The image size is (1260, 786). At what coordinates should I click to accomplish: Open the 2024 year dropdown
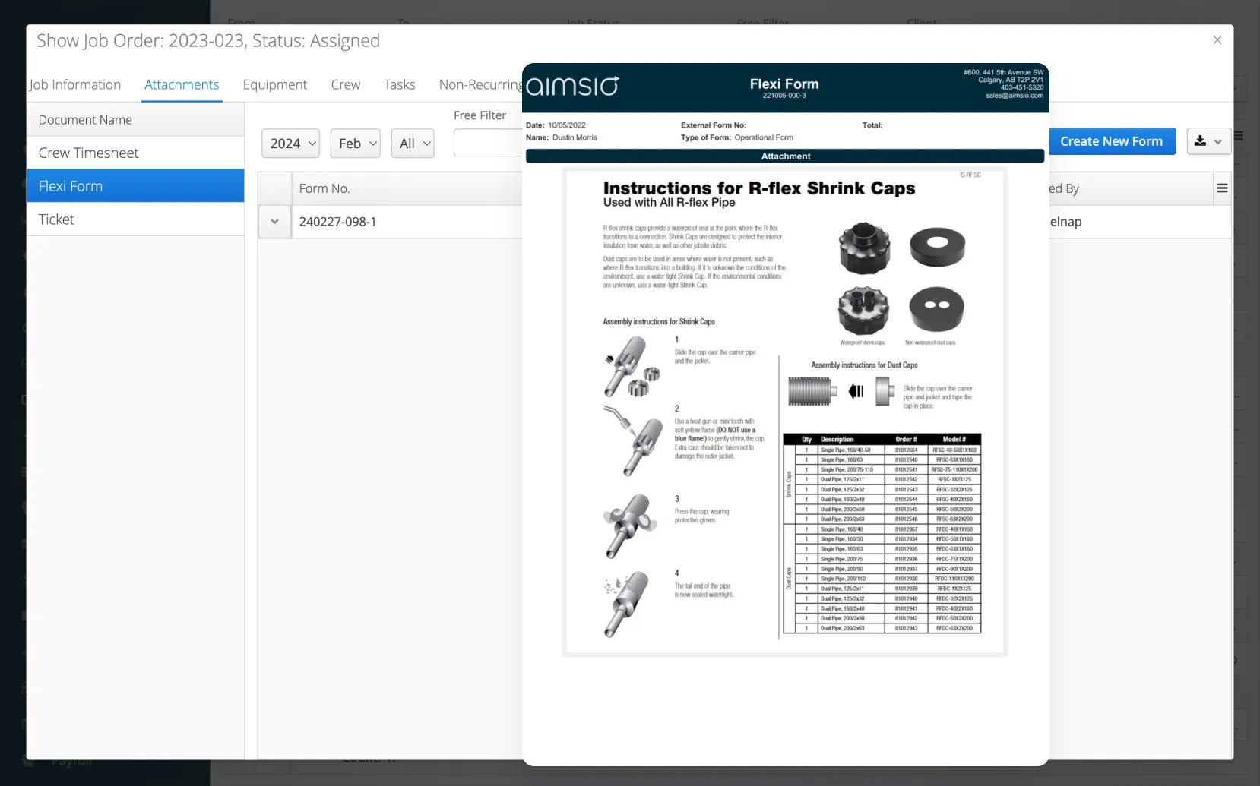[290, 144]
